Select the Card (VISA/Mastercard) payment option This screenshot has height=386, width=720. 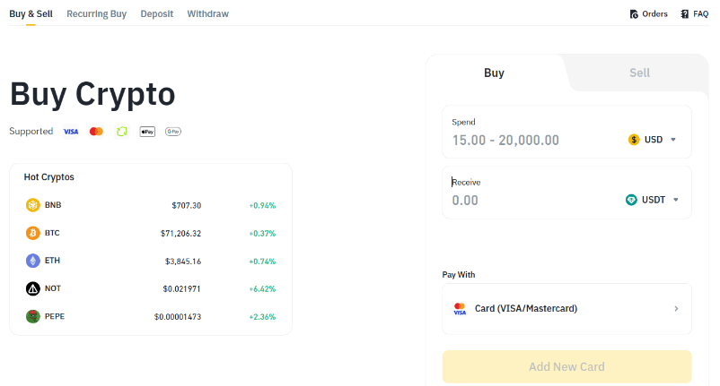[566, 309]
